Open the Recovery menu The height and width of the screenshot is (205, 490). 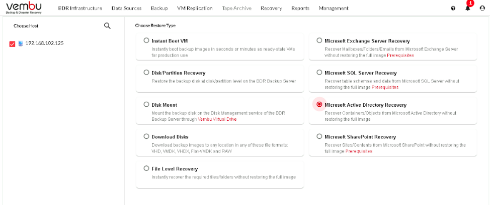(271, 9)
